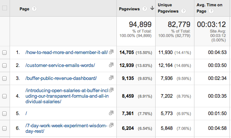Open external link icon for 7-day-work-week page
Screen dimensions: 231x138
111,125
